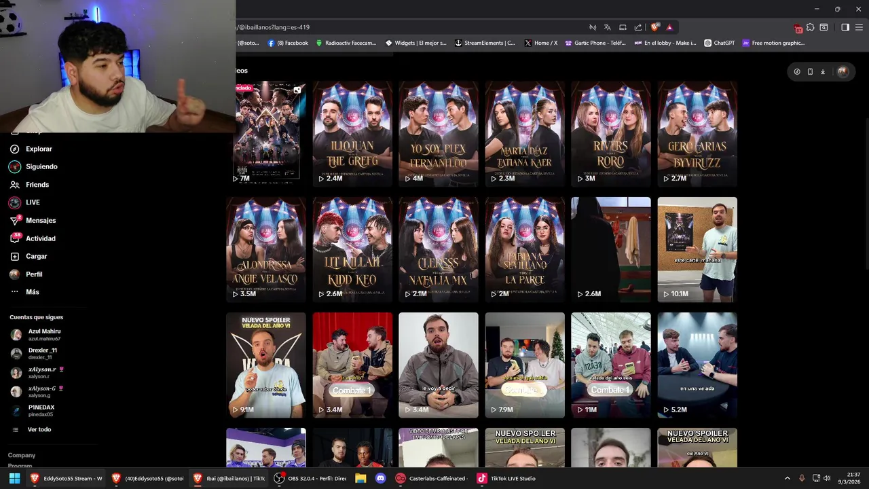
Task: Open P1NEDAX account
Action: coord(33,411)
